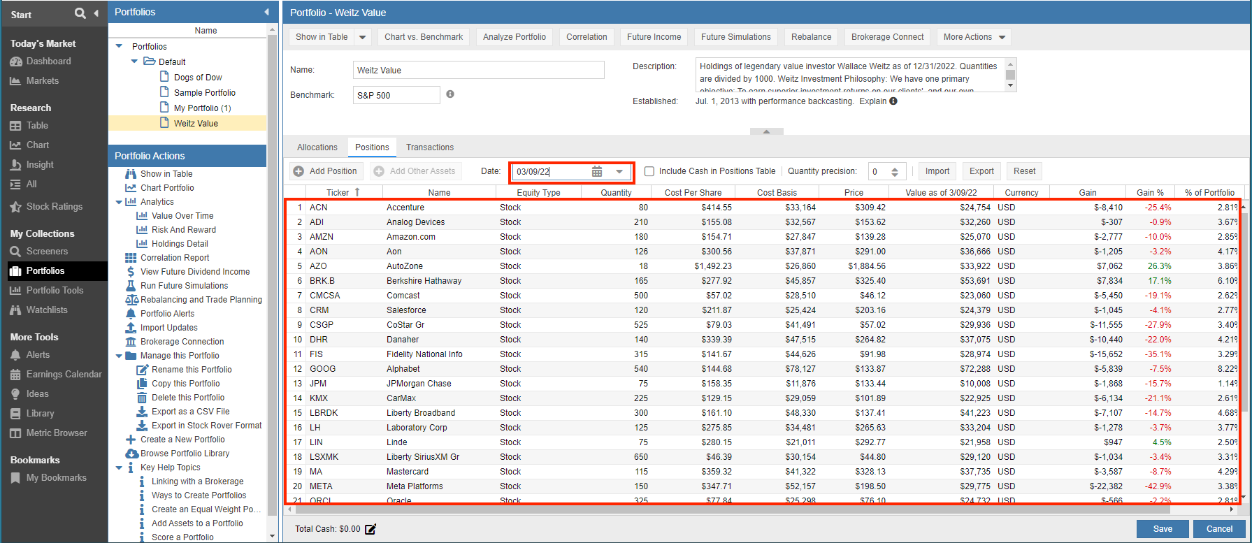Open Linking with a Brokerage help topic
Screen dimensions: 1252x543
[x=197, y=482]
